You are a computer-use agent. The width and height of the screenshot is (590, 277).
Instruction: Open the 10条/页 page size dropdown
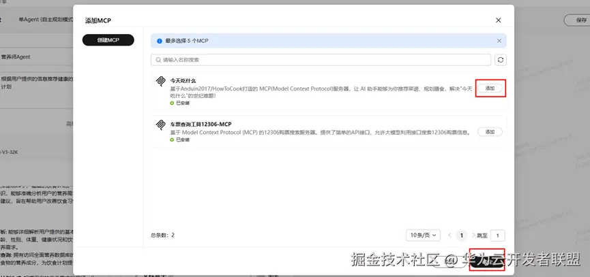pos(423,235)
